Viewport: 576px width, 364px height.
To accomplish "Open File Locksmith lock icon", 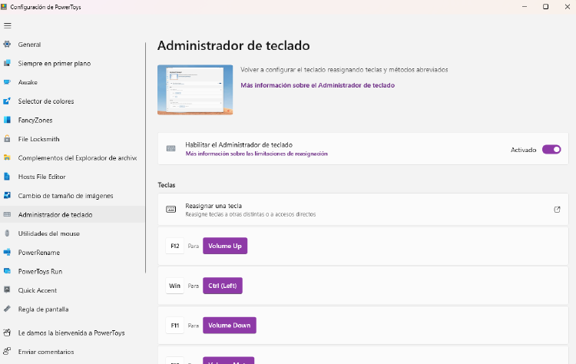I will tap(8, 139).
